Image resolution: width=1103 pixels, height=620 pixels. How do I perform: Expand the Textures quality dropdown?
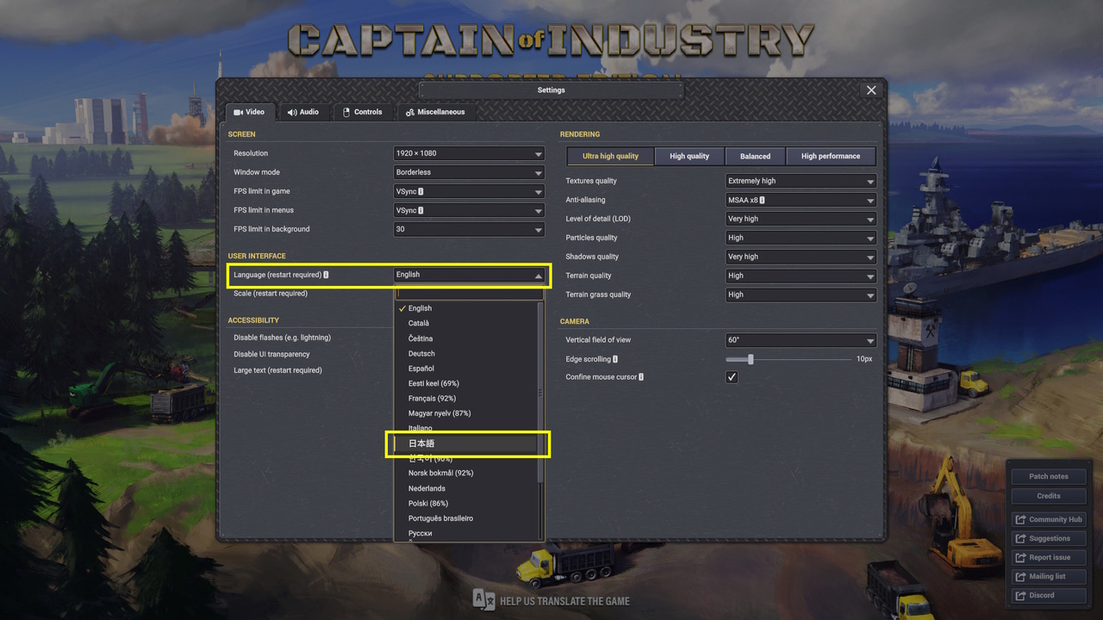[x=801, y=181]
